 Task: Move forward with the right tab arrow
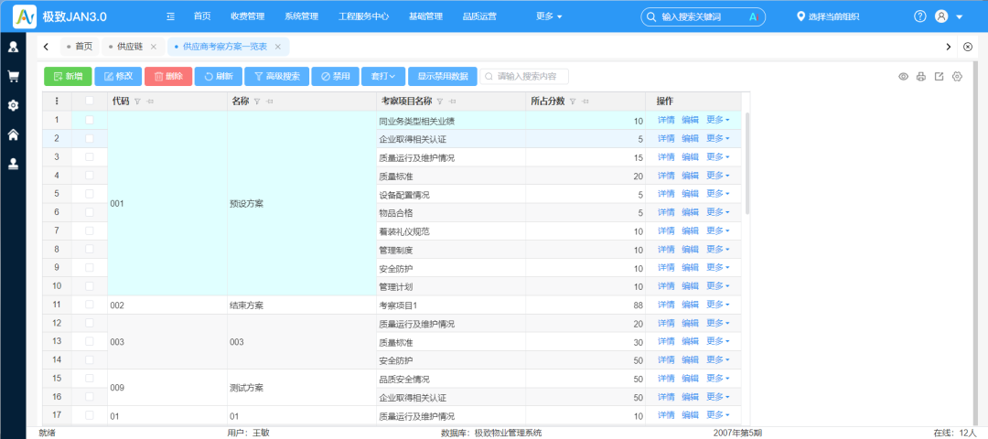click(949, 47)
